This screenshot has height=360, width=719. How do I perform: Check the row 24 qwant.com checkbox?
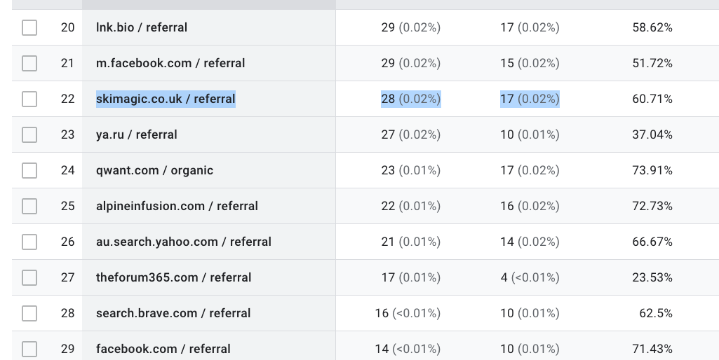click(x=29, y=171)
